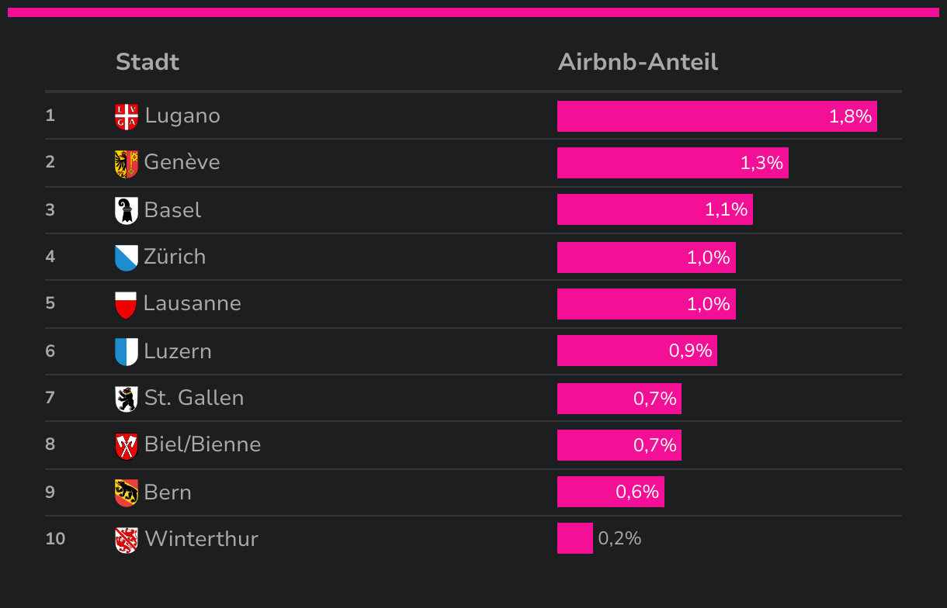This screenshot has width=947, height=608.
Task: Click rank number 10 in the table
Action: coord(55,538)
